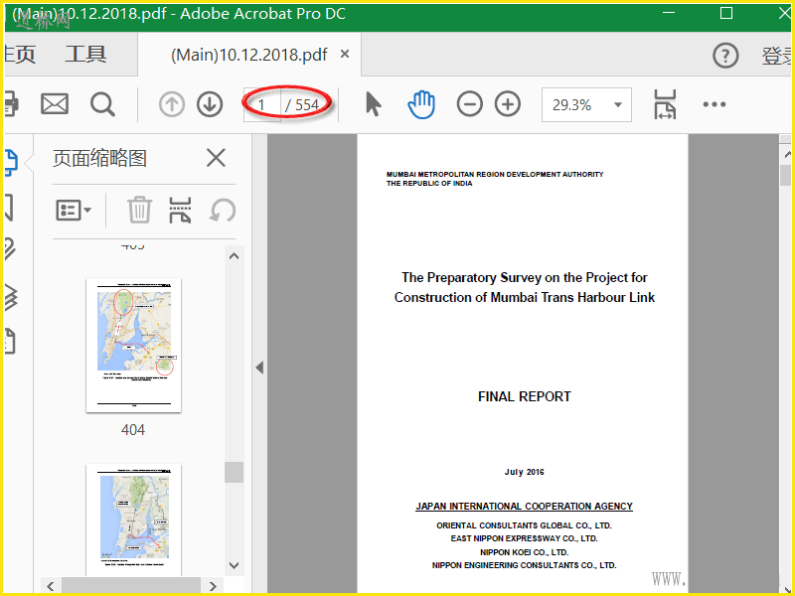Switch to the 工具 tab
This screenshot has height=596, width=795.
(x=85, y=55)
